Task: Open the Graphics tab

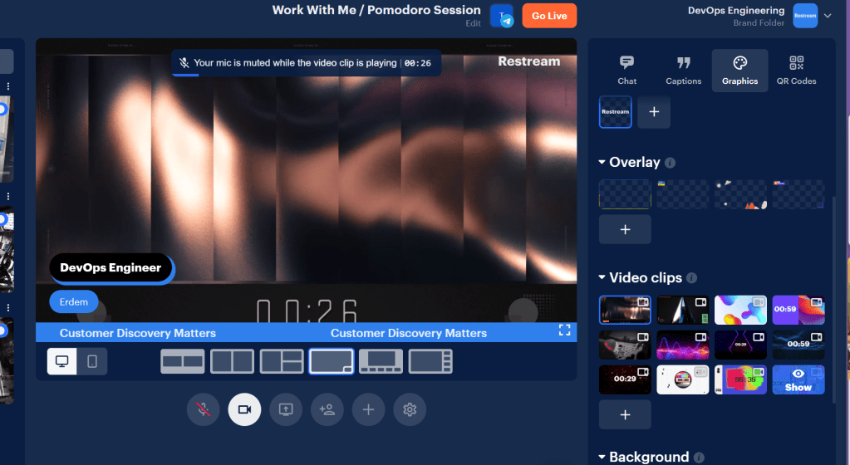Action: click(740, 71)
